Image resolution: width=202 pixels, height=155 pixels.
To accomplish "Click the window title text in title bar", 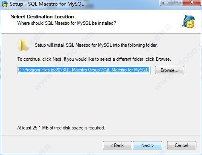I will pos(47,4).
